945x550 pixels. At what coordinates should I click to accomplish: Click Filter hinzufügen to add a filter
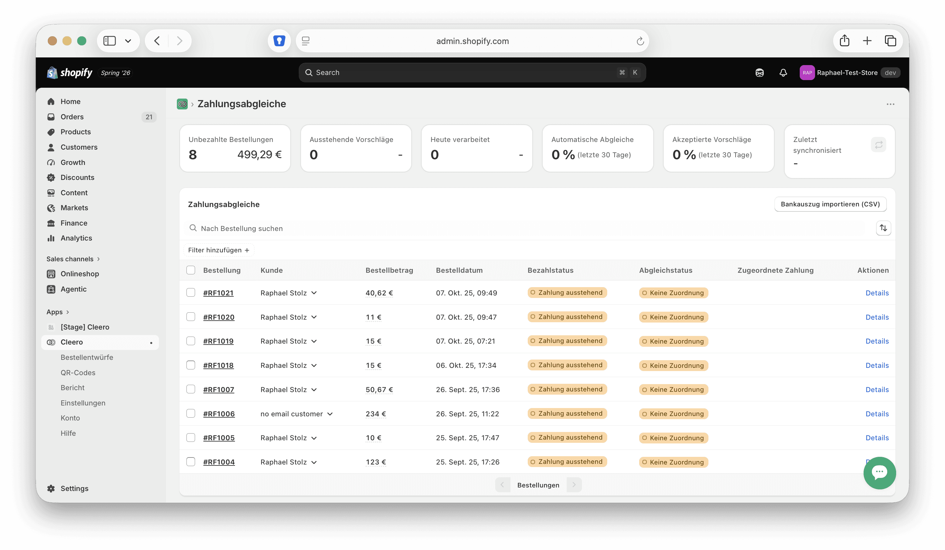[x=219, y=250]
